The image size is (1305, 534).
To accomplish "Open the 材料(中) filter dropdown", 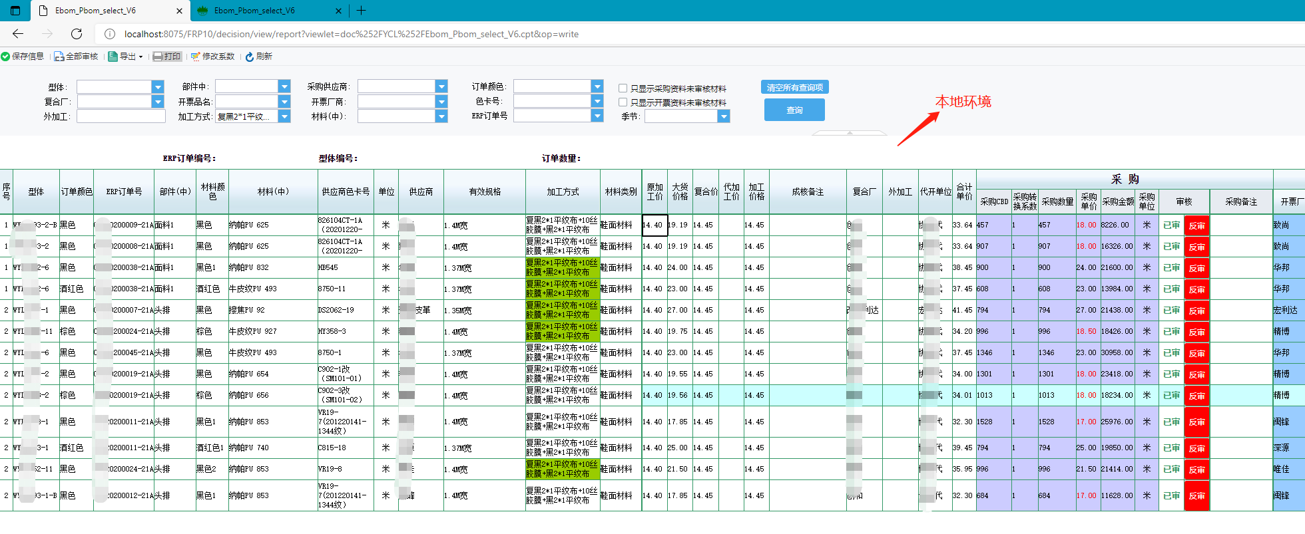I will (x=441, y=116).
